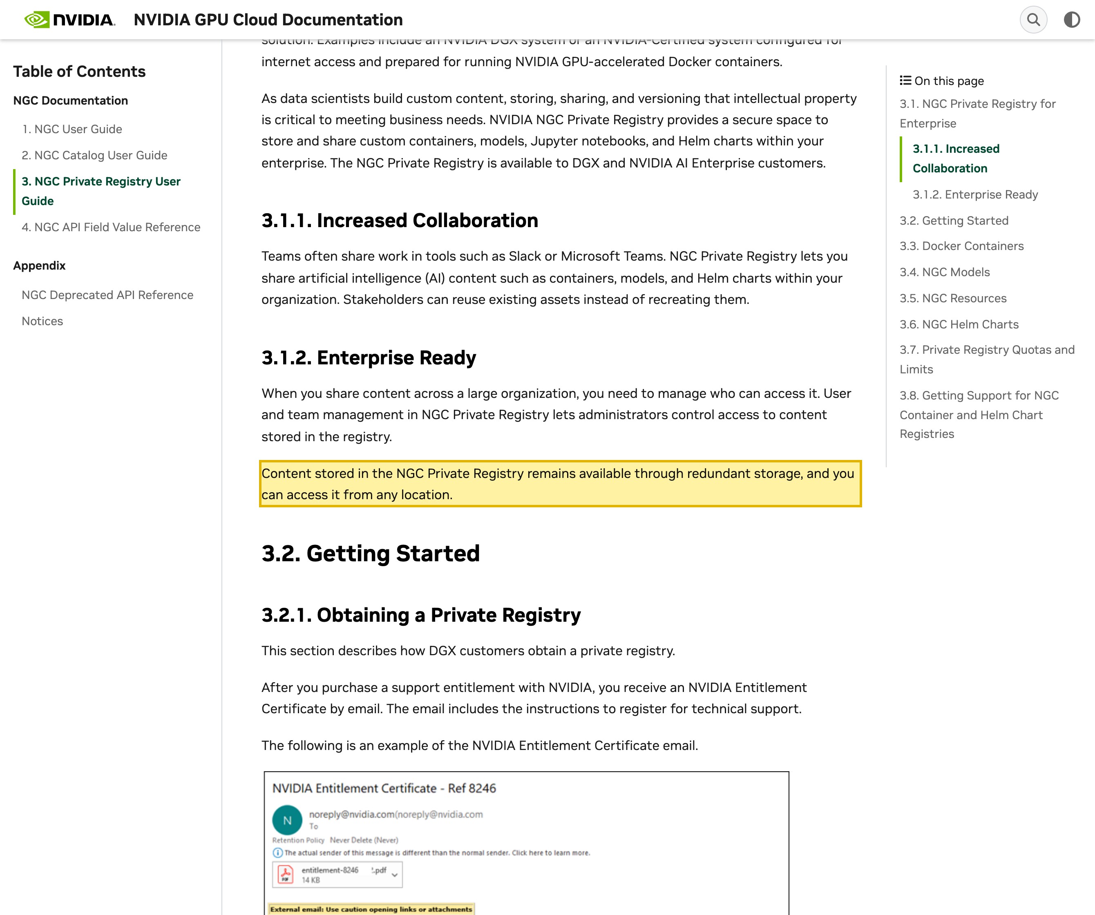Open NGC Deprecated API Reference

pos(107,295)
